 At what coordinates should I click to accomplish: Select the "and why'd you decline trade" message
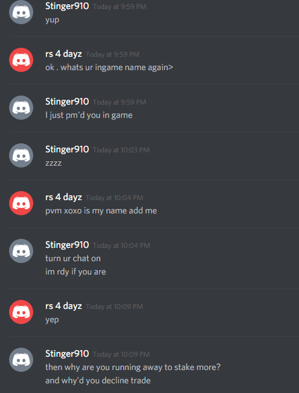[98, 380]
